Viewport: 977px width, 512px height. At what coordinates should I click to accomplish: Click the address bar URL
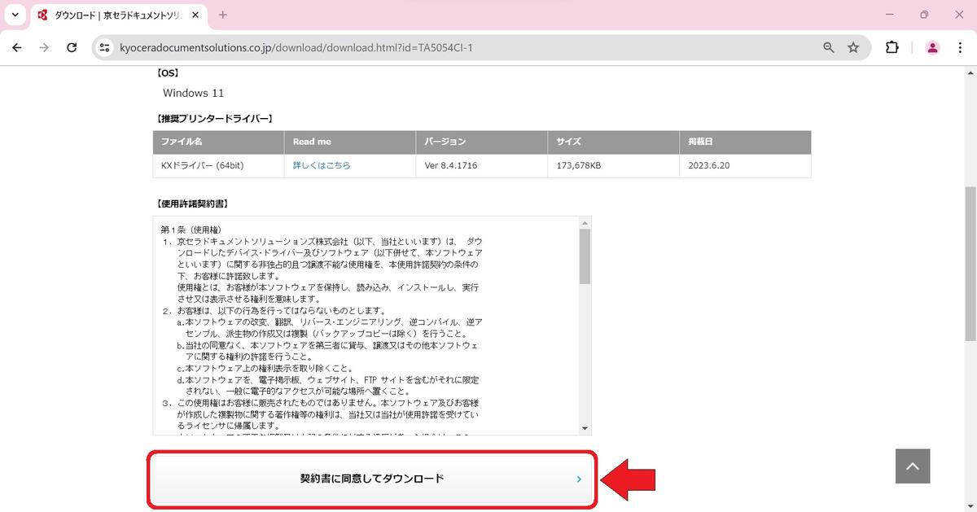click(x=296, y=48)
